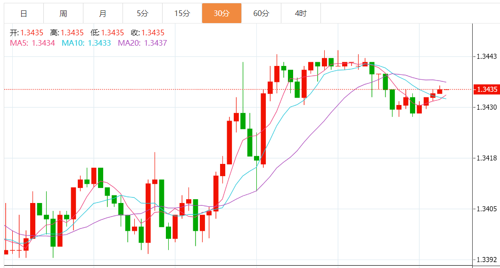The height and width of the screenshot is (268, 500).
Task: Click the 1.3392 price axis label
Action: pyautogui.click(x=486, y=260)
